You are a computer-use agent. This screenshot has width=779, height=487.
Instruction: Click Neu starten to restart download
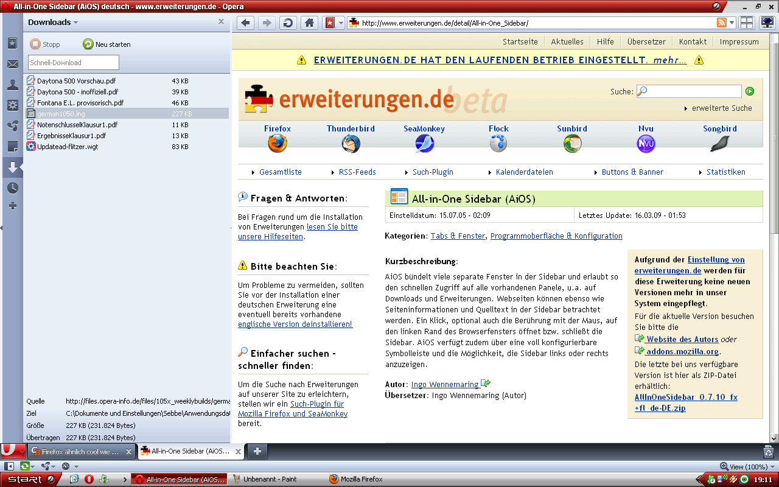(107, 44)
